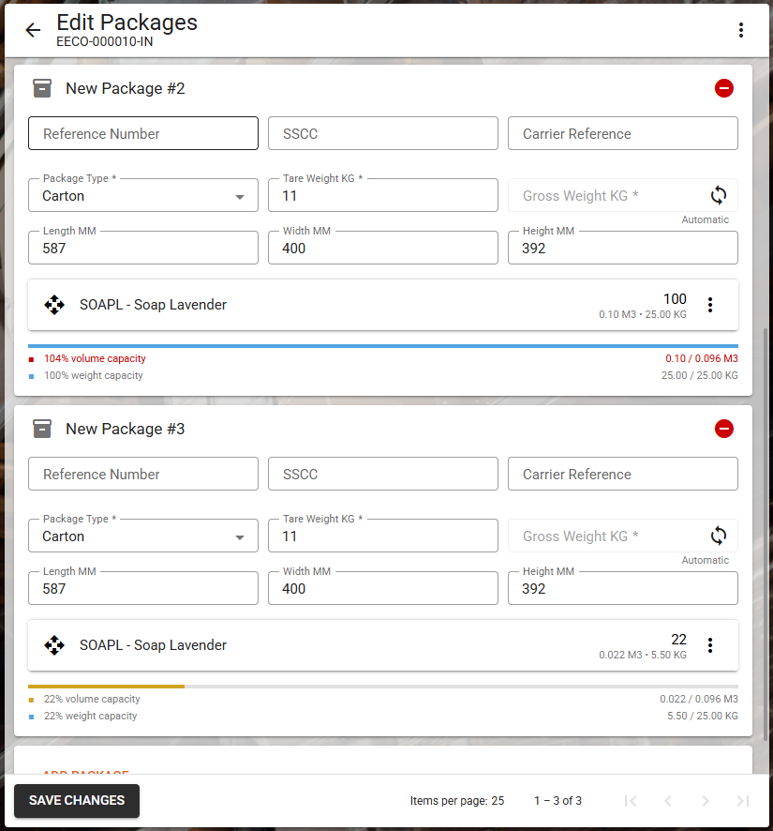Edit Length MM in Package #2

point(143,248)
